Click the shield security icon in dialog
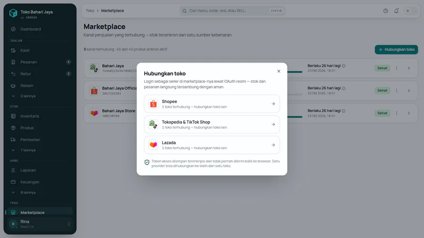 point(147,162)
